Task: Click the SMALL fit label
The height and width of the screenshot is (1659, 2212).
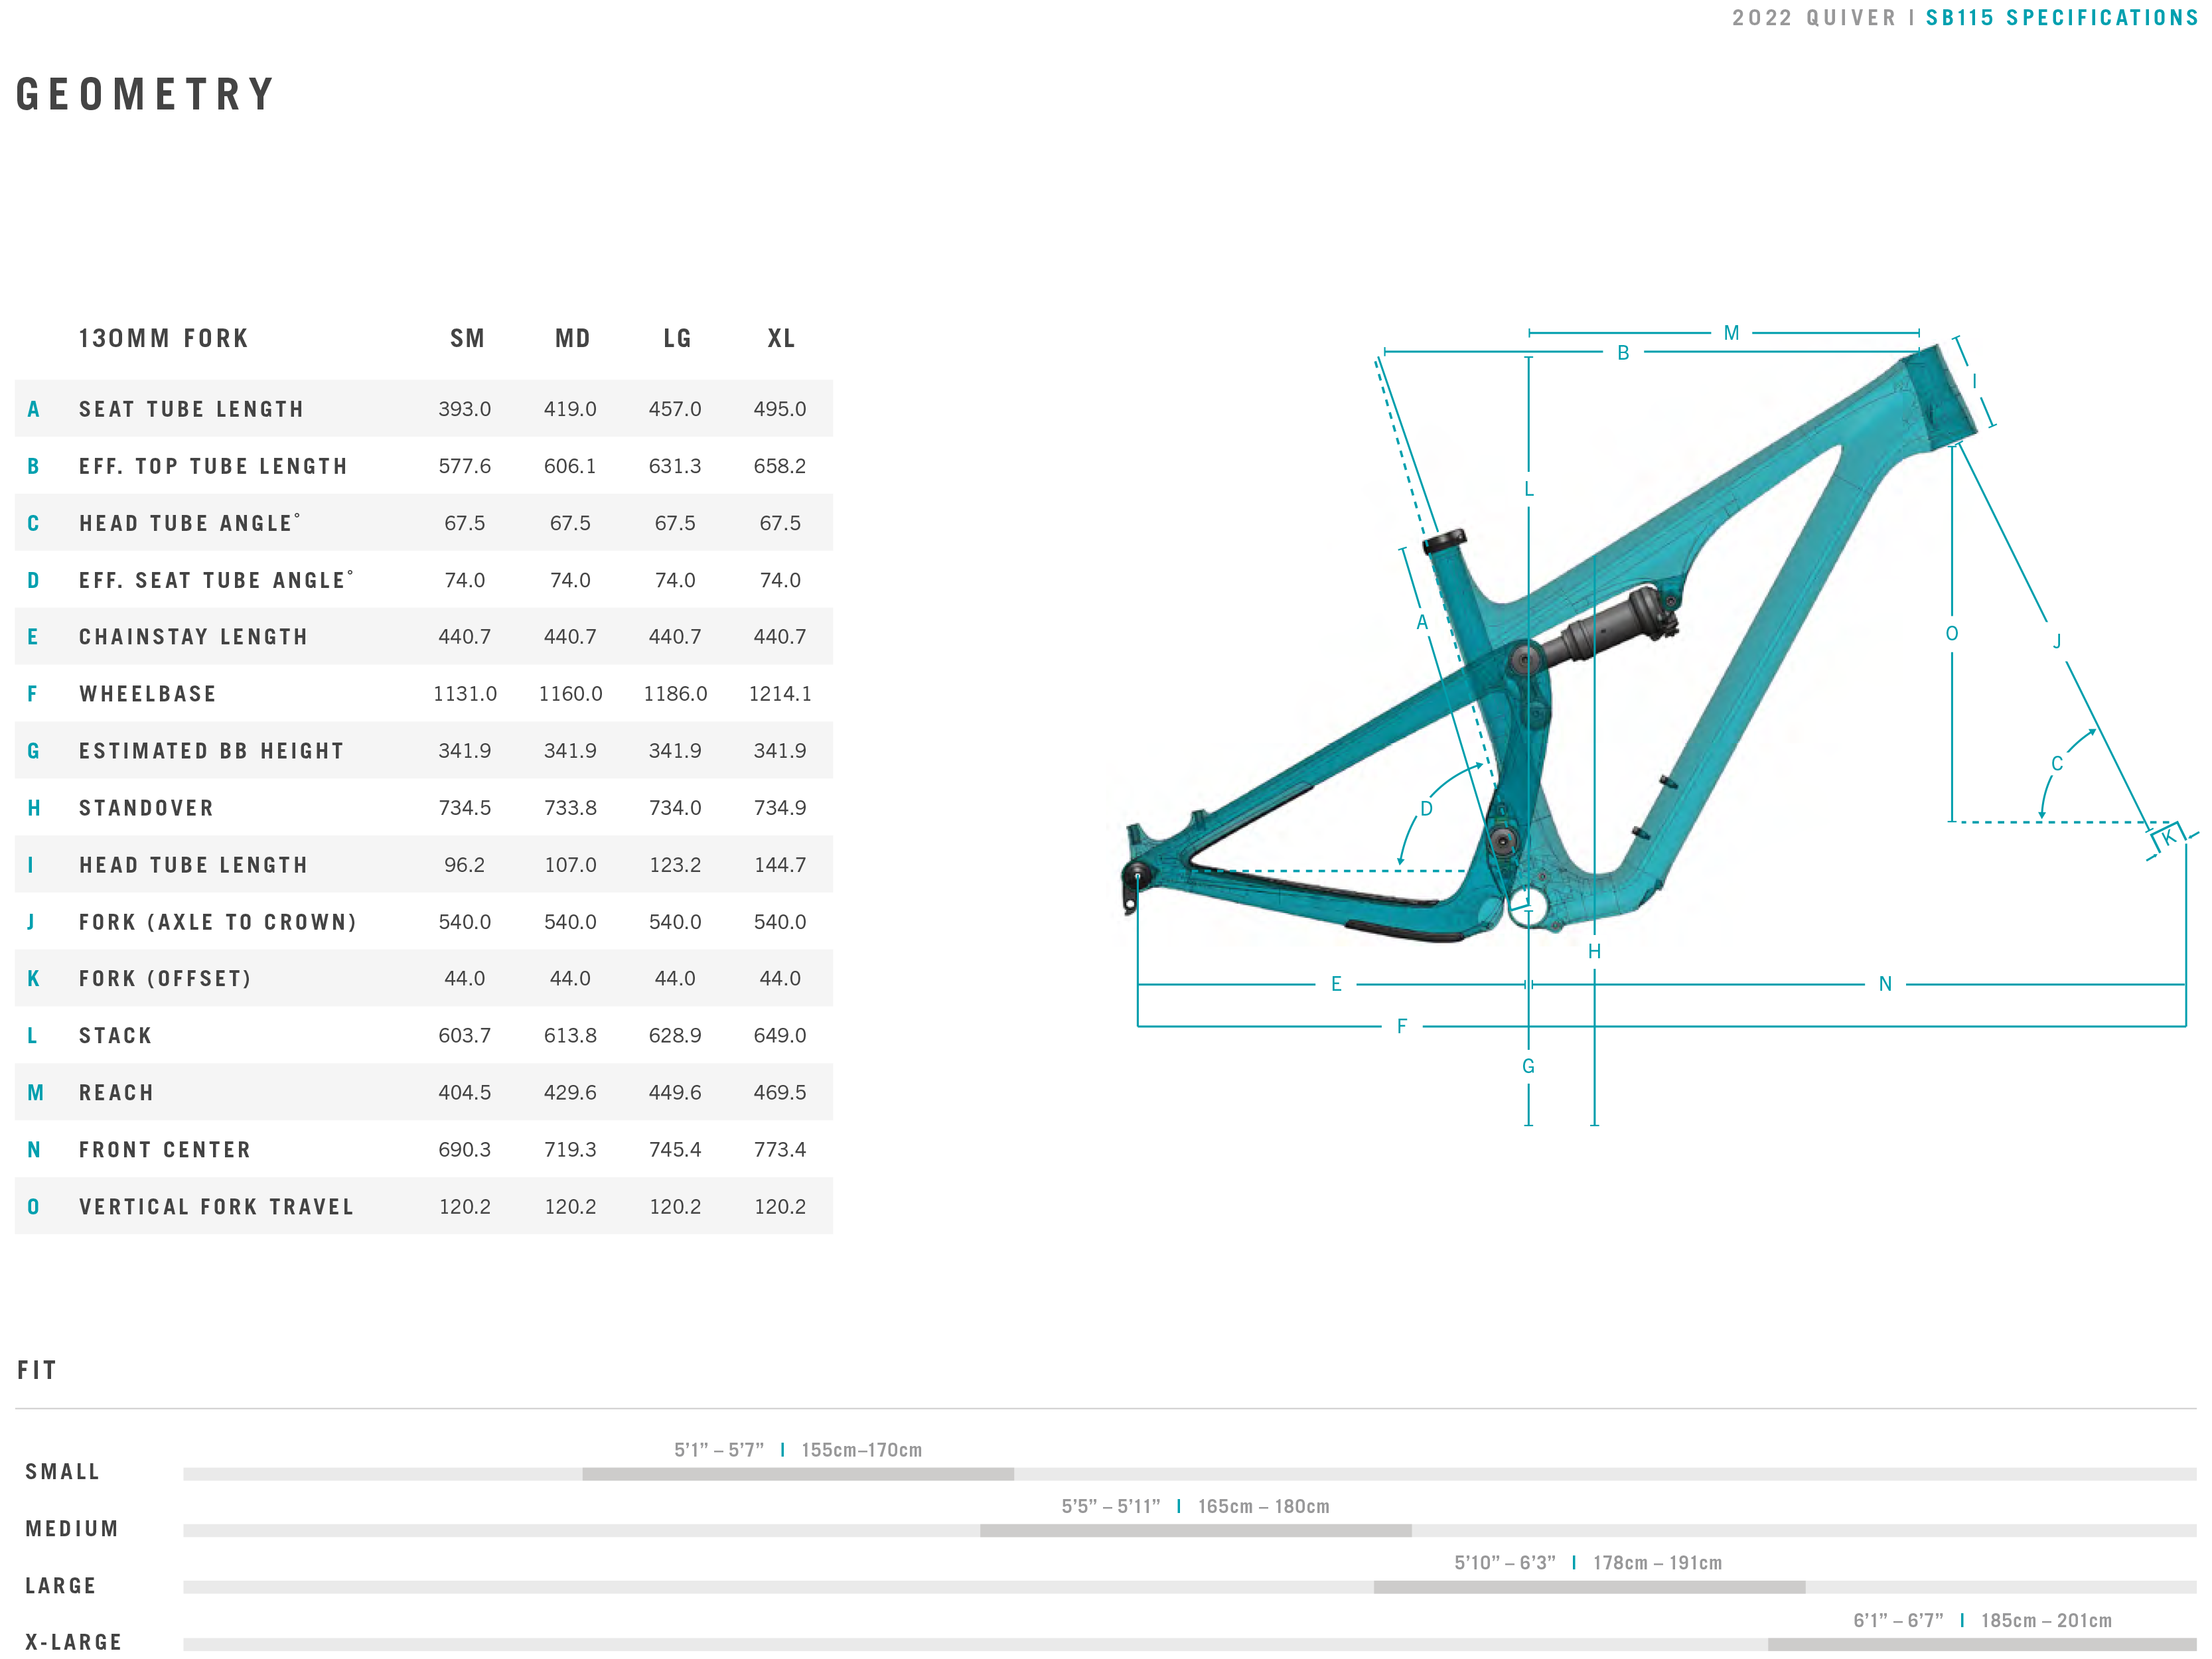Action: click(x=63, y=1472)
